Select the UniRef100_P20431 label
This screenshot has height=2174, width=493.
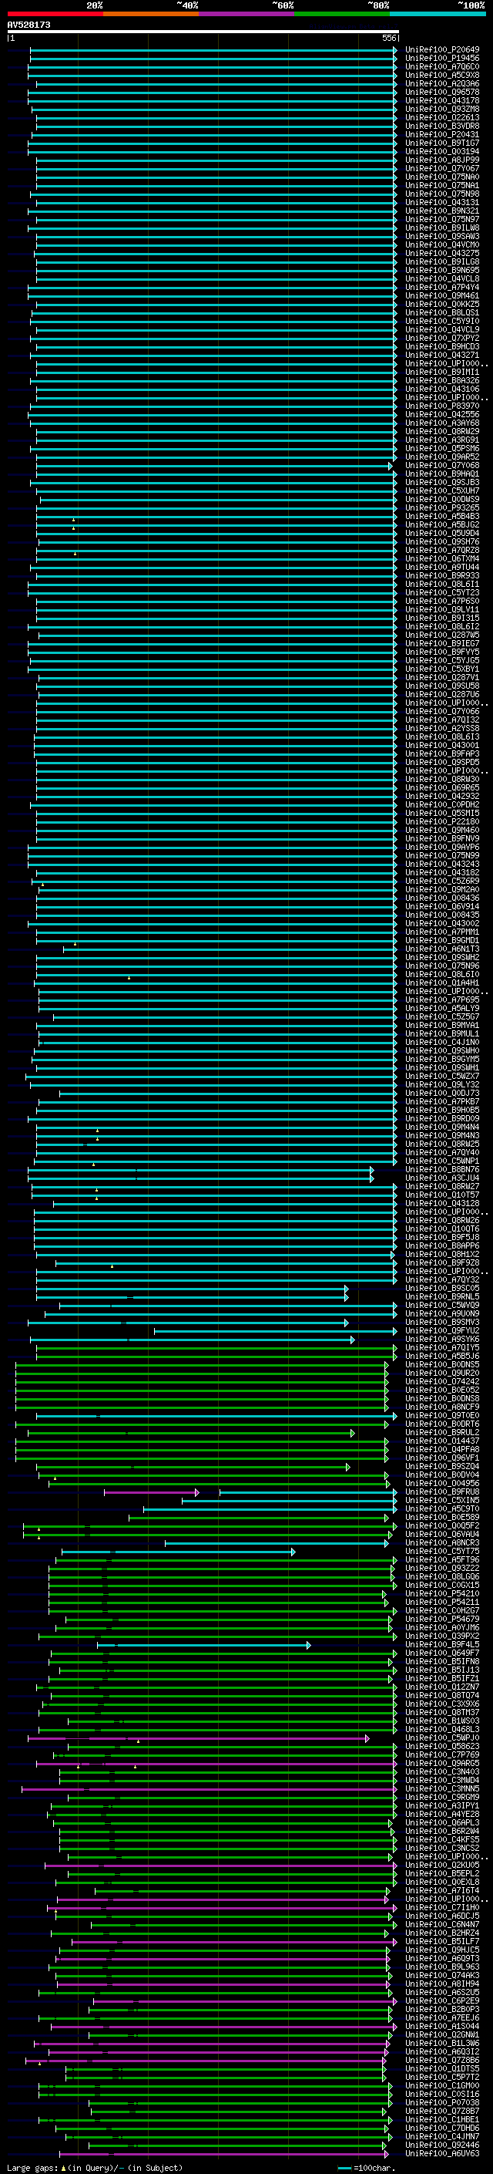[x=442, y=134]
